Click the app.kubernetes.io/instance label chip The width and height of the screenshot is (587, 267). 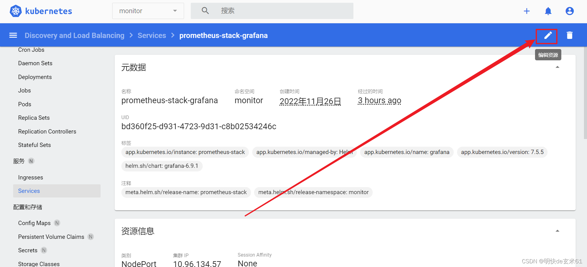(x=185, y=152)
